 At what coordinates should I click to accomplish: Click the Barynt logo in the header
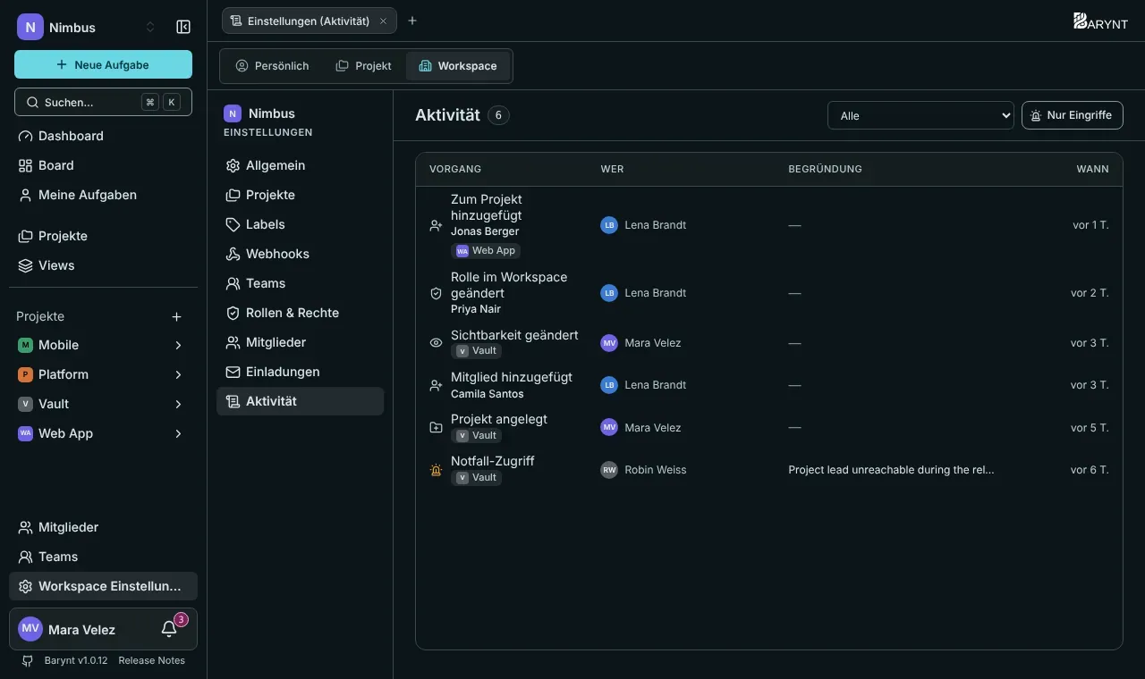(1100, 21)
